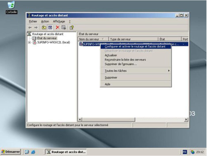207x156 pixels.
Task: Sort by État column header
Action: (x=170, y=39)
